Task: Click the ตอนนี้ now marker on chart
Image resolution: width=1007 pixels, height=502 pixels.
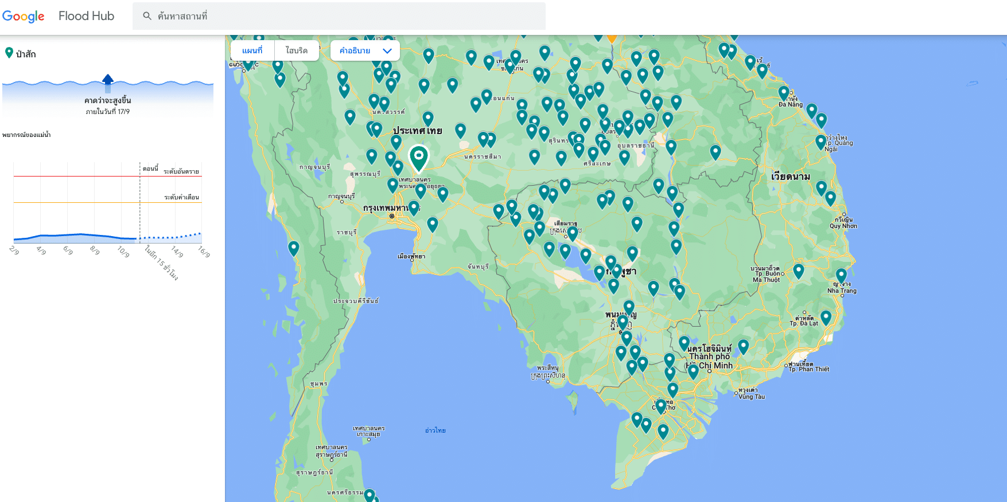Action: pyautogui.click(x=150, y=168)
